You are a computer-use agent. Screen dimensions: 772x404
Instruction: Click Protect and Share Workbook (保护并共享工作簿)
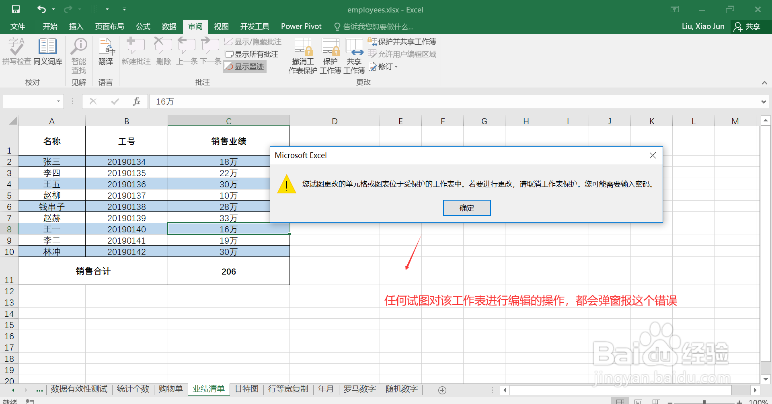(x=402, y=42)
